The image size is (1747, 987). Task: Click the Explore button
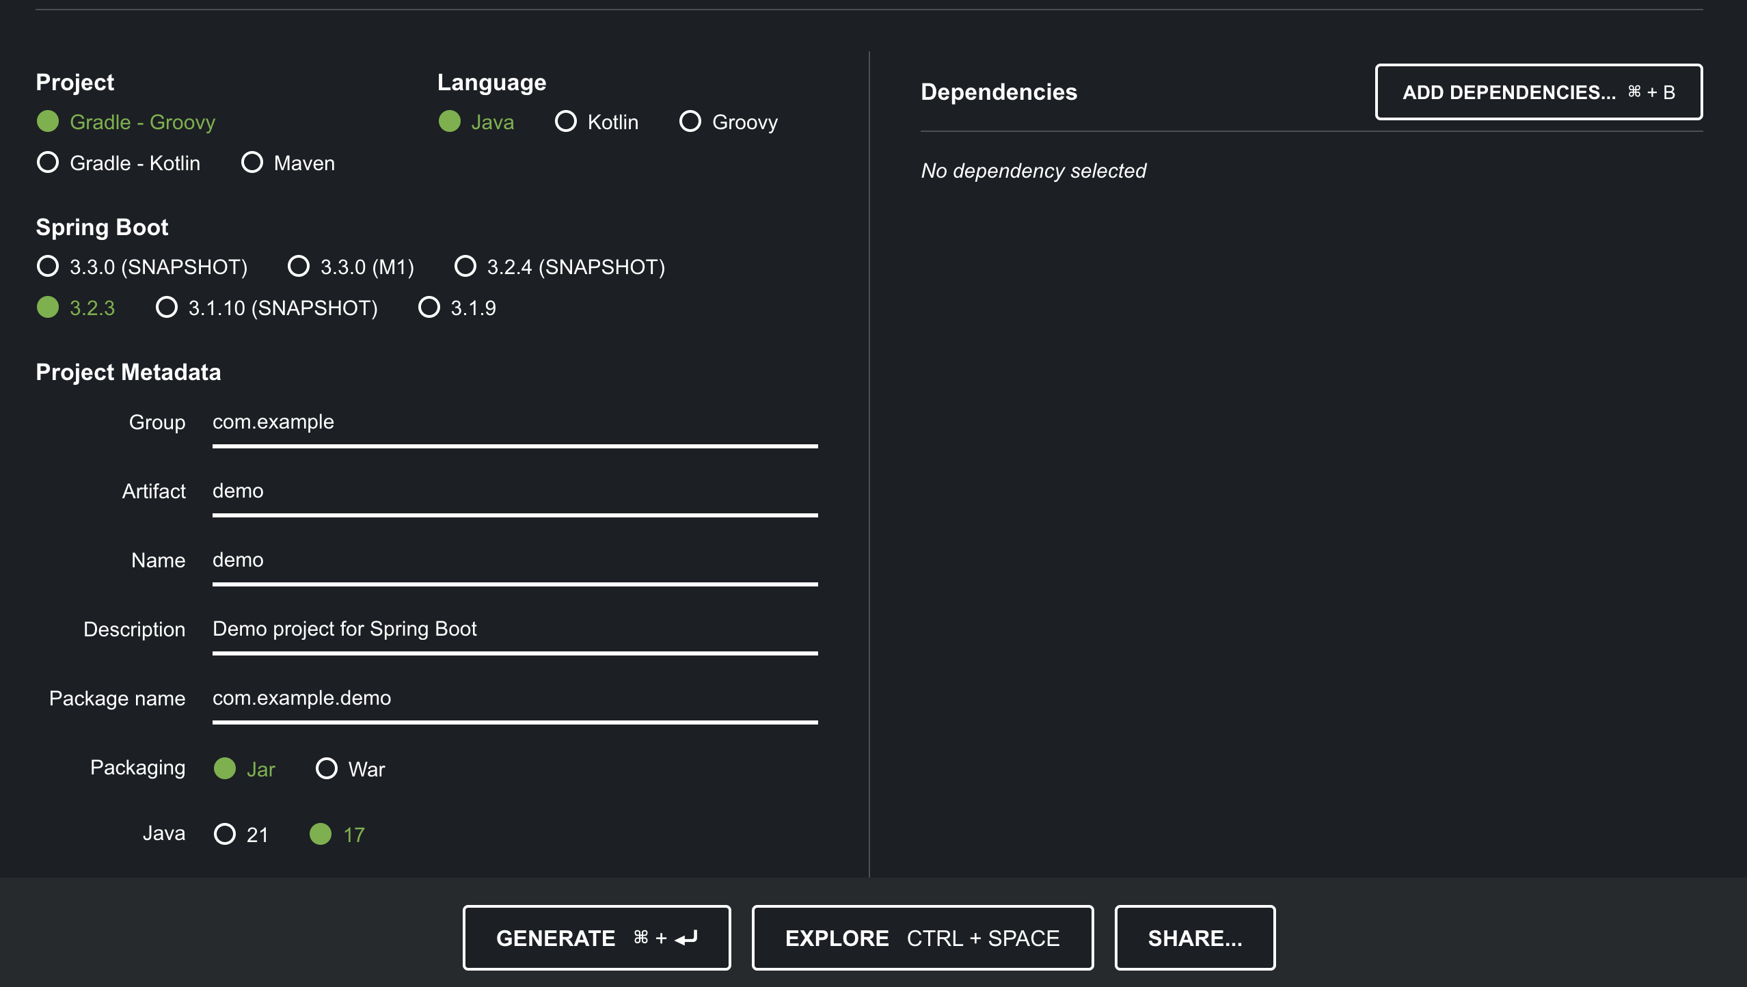[x=922, y=938]
